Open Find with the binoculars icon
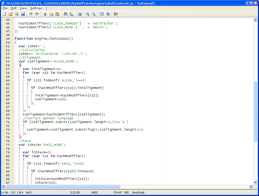This screenshot has height=196, width=259. pyautogui.click(x=65, y=14)
